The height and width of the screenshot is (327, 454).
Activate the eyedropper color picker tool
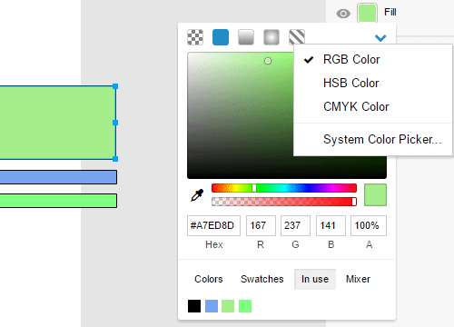tap(197, 195)
